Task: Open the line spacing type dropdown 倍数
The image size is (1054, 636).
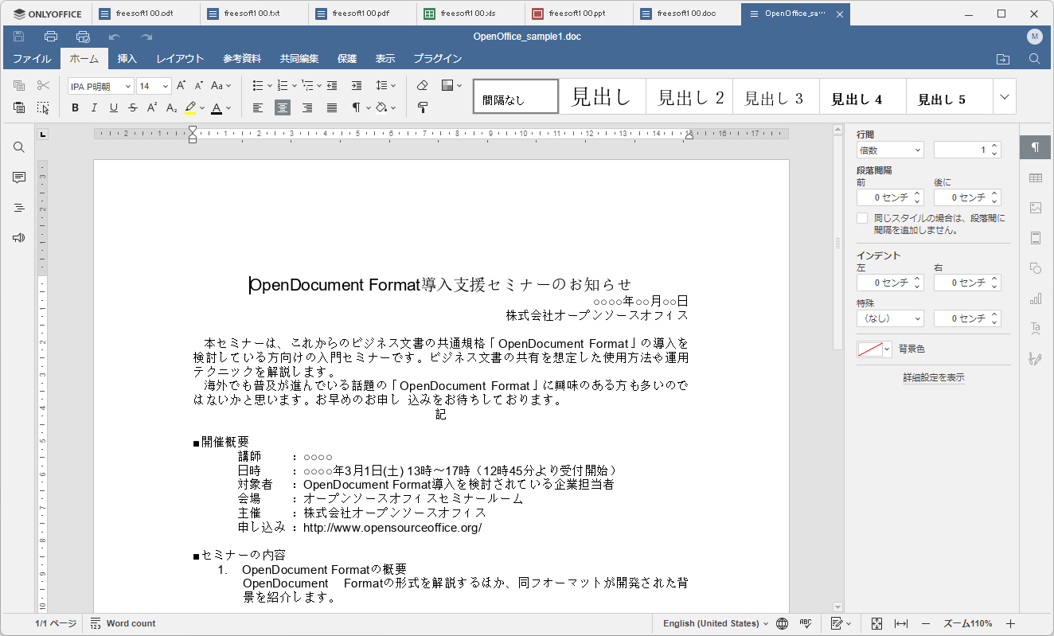Action: pos(889,150)
